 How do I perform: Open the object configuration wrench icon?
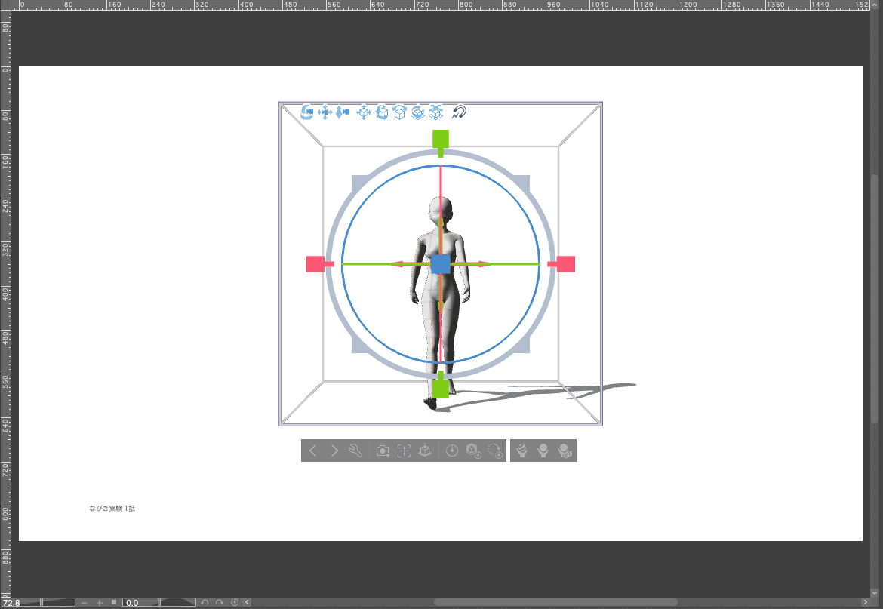coord(355,451)
